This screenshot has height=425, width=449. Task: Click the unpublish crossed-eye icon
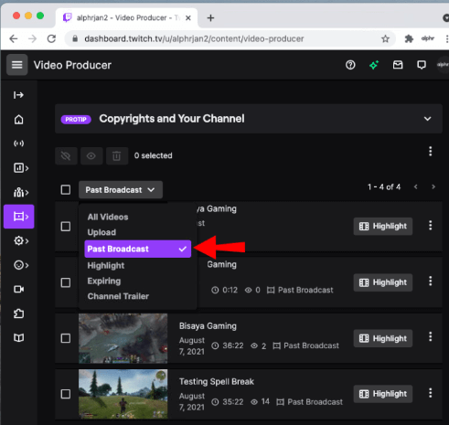66,156
